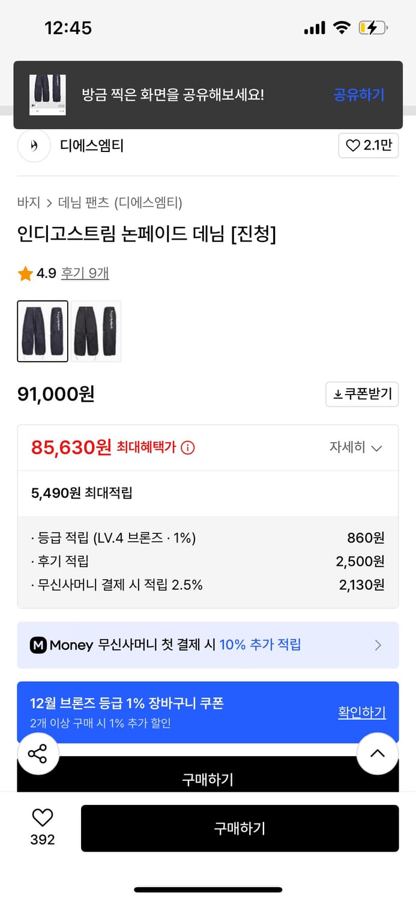
Task: Tap the M Money icon in the banner
Action: (x=37, y=645)
